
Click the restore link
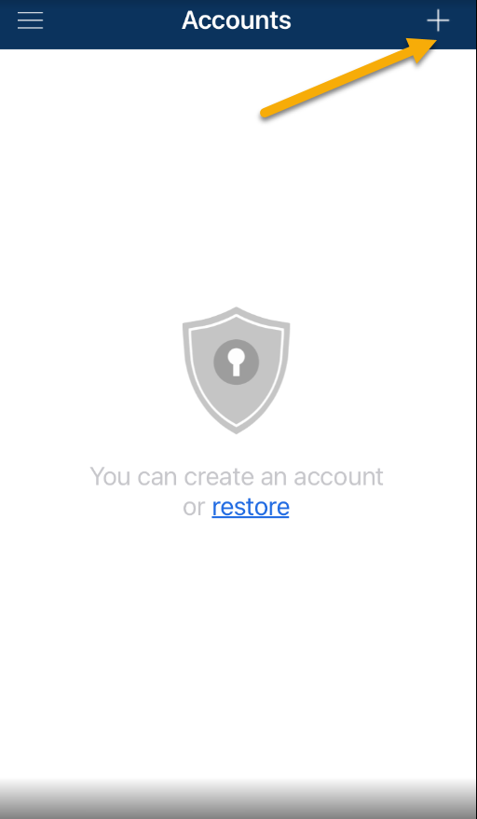(x=251, y=507)
